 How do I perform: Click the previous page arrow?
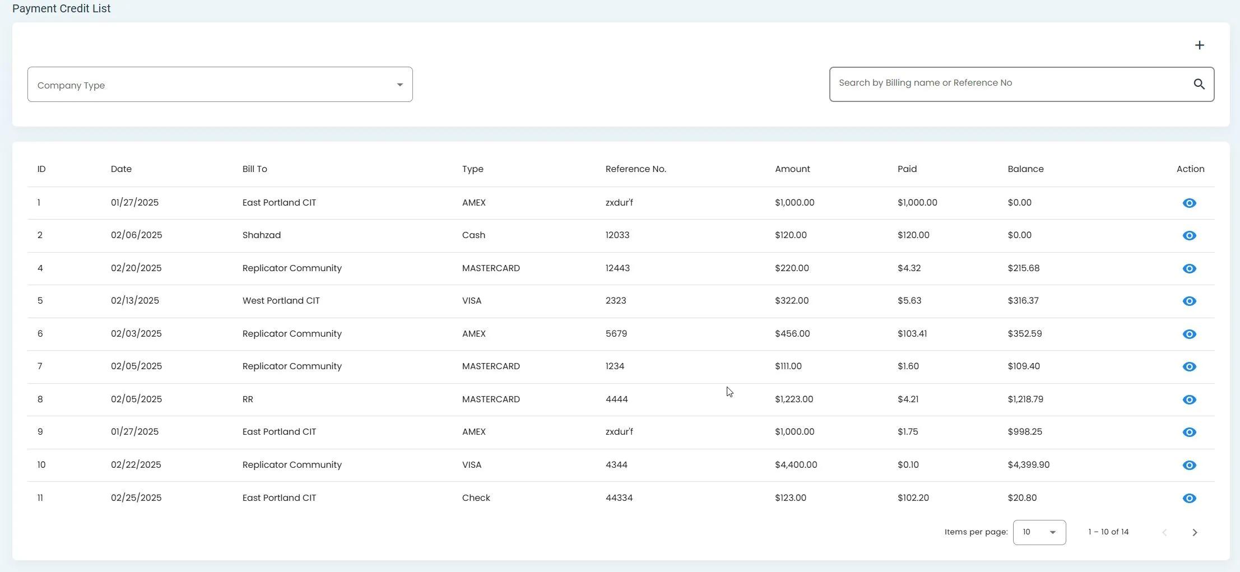click(x=1164, y=532)
